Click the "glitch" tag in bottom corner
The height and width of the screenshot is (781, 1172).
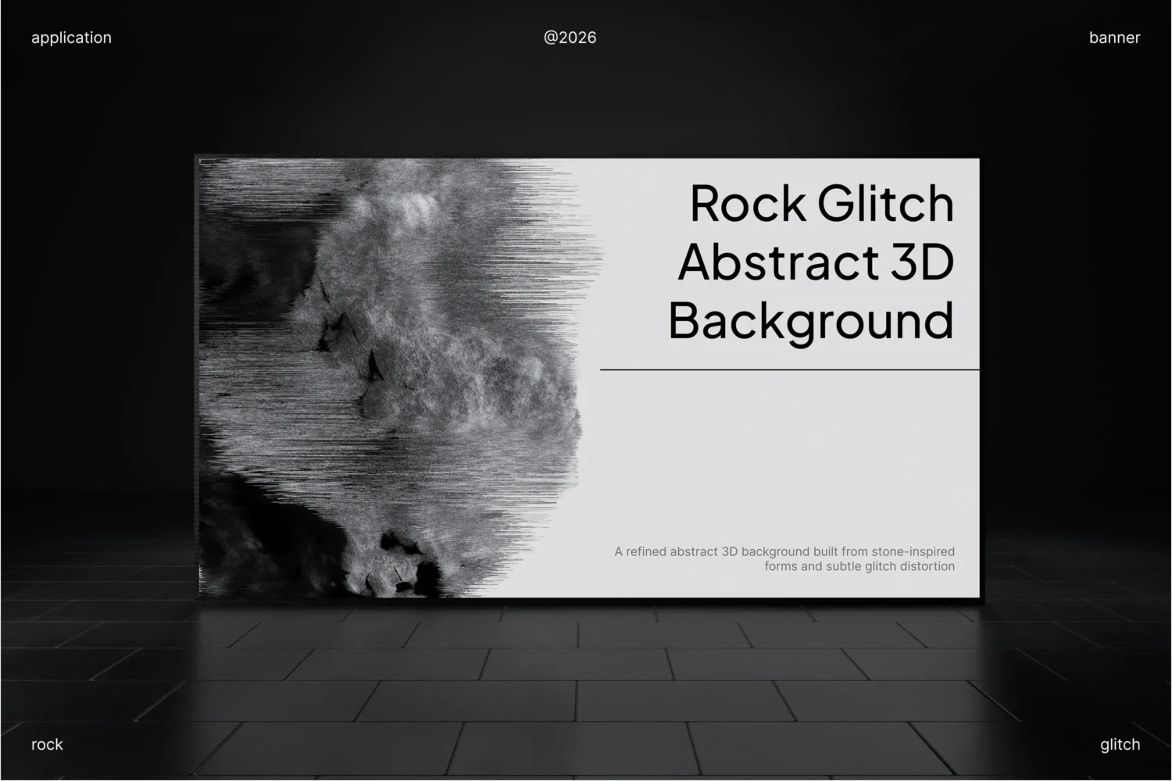point(1120,744)
